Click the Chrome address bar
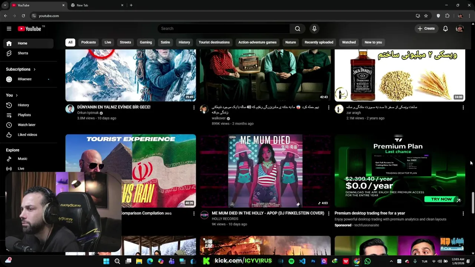 [223, 16]
